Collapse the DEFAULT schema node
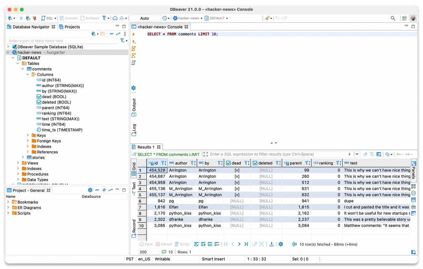This screenshot has width=423, height=269. tap(13, 57)
